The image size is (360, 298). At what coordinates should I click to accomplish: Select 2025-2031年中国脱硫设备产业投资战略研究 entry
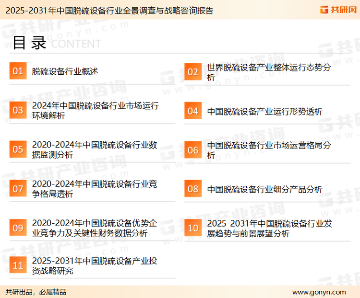[95, 266]
